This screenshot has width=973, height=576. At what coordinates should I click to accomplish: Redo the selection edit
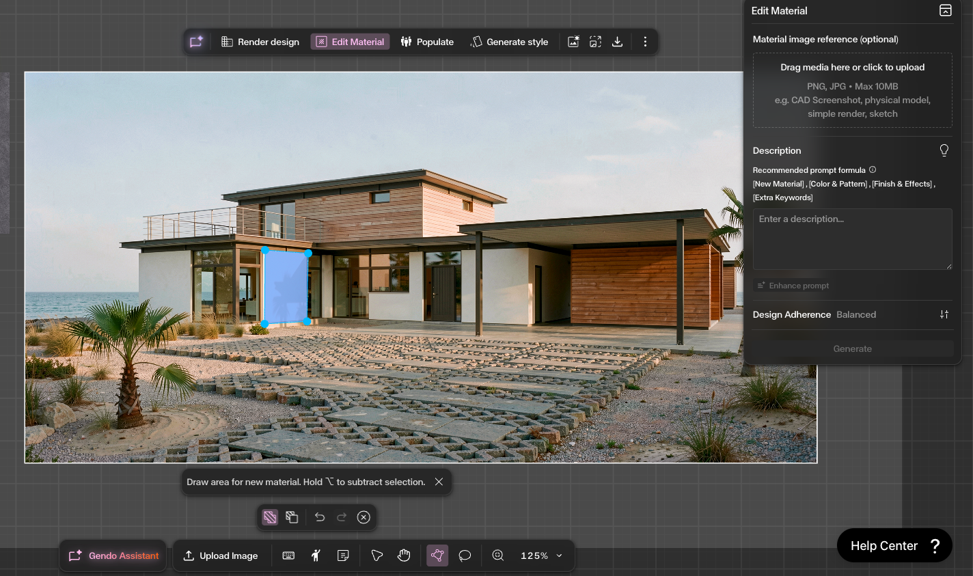[341, 517]
